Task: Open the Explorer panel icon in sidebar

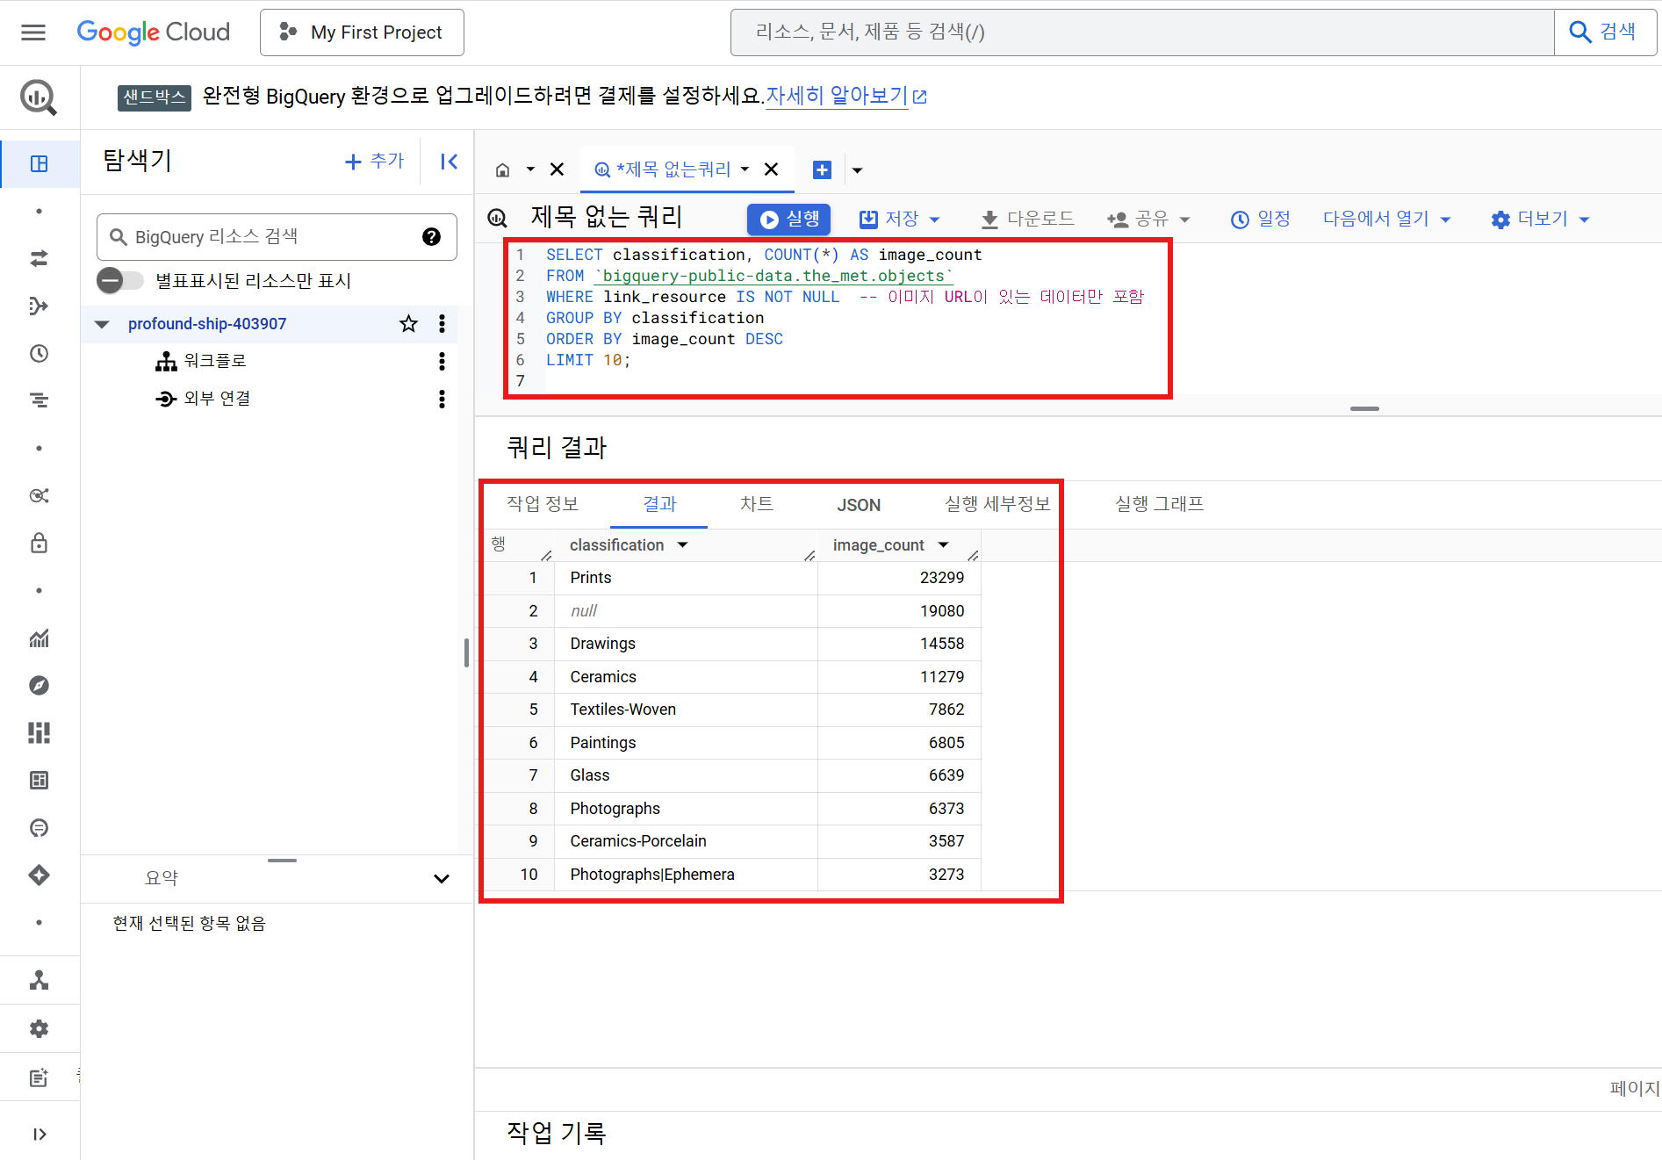Action: point(39,163)
